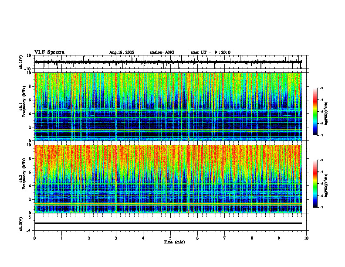Screen dimensions: 345x267
Task: Click time axis tick label '5'
Action: pyautogui.click(x=170, y=238)
